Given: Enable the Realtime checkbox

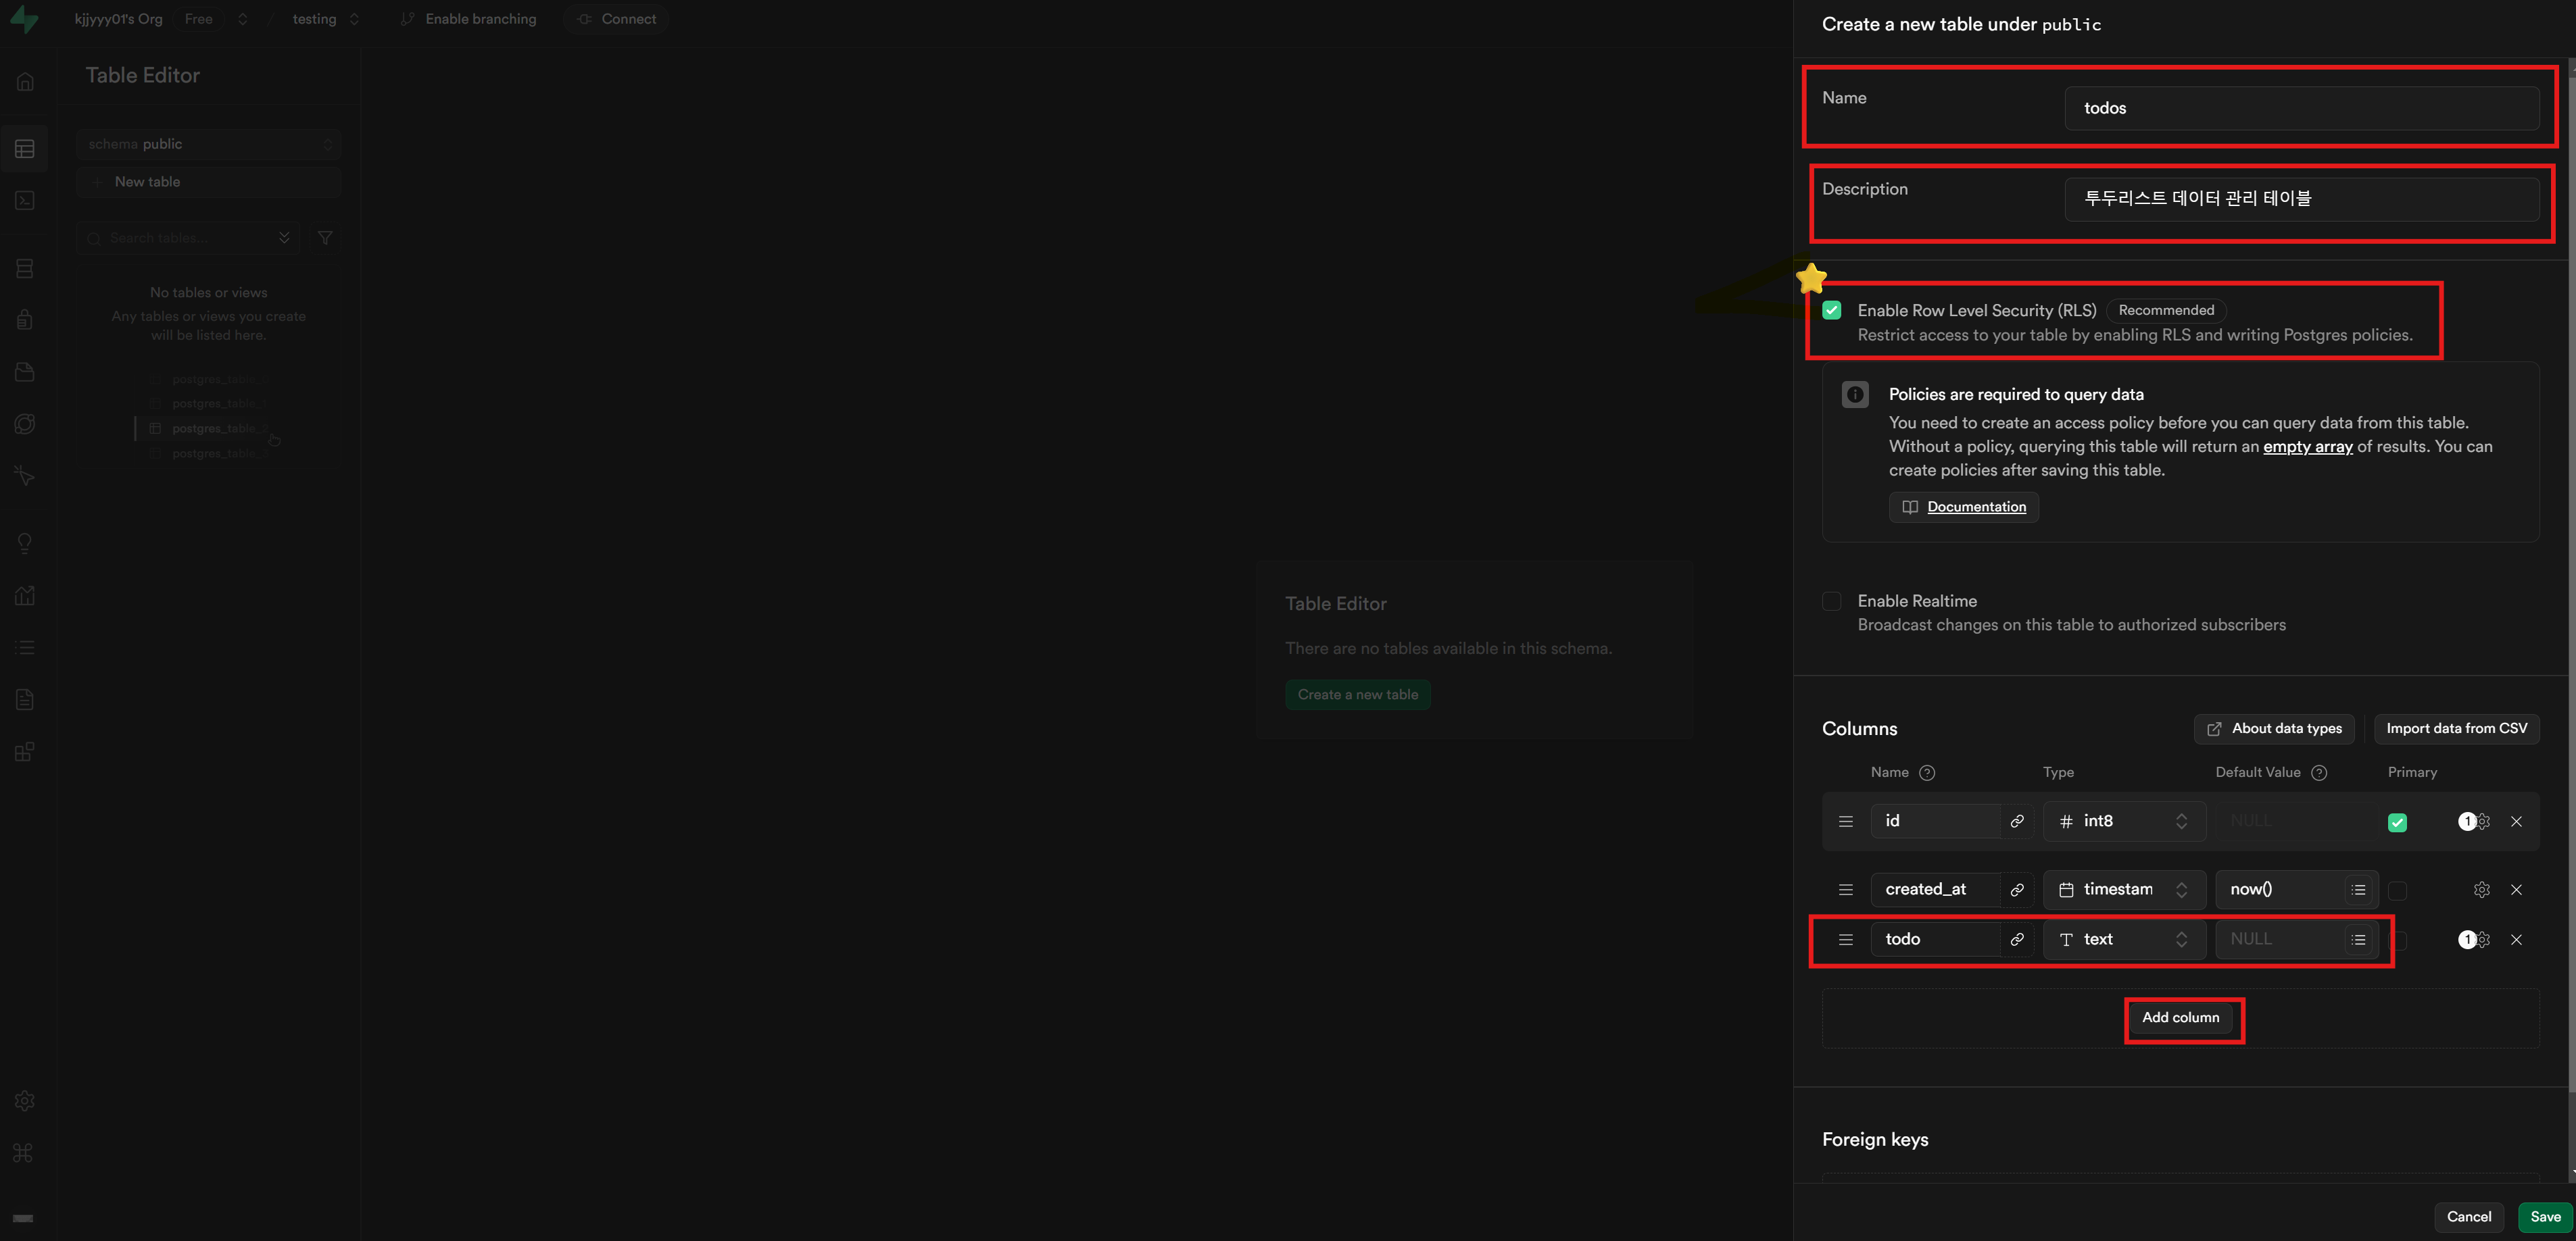Looking at the screenshot, I should pos(1832,601).
